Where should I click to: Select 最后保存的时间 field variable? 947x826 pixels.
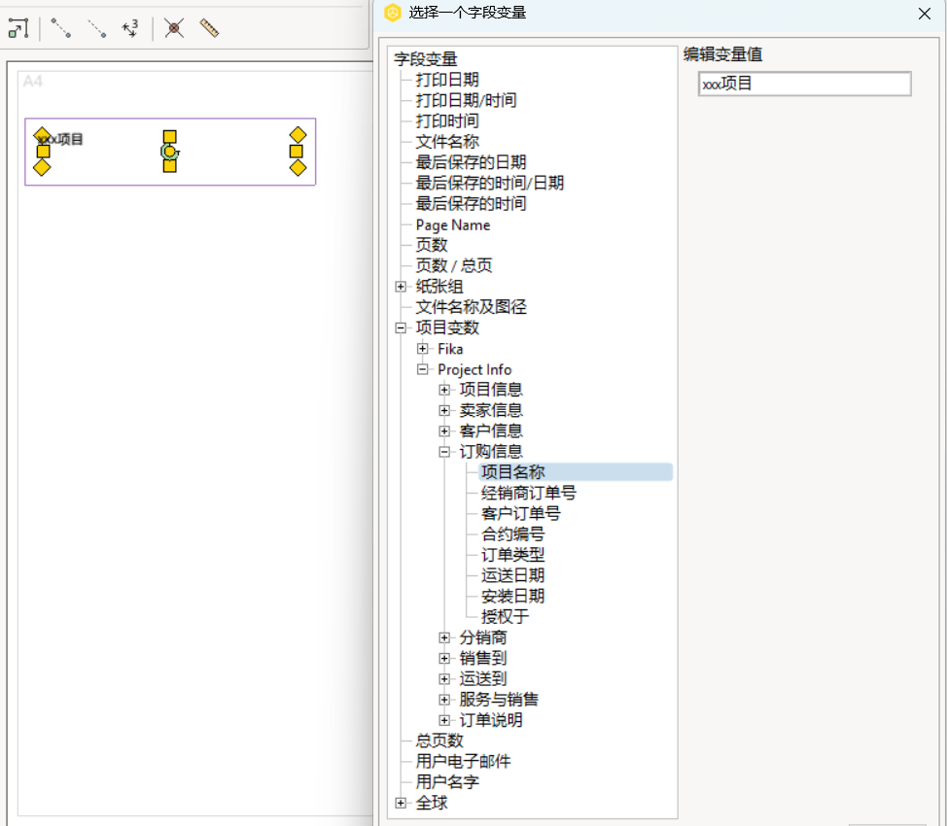click(471, 203)
